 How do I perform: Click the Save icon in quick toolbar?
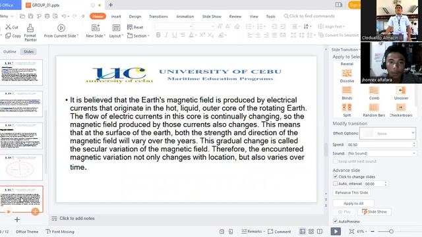pos(31,16)
